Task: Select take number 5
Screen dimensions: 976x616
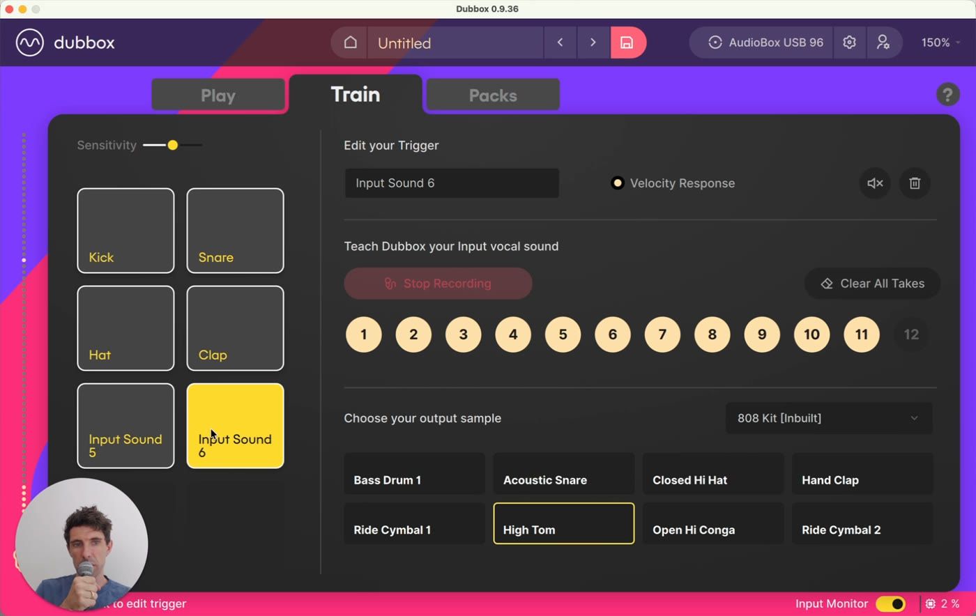Action: (x=563, y=334)
